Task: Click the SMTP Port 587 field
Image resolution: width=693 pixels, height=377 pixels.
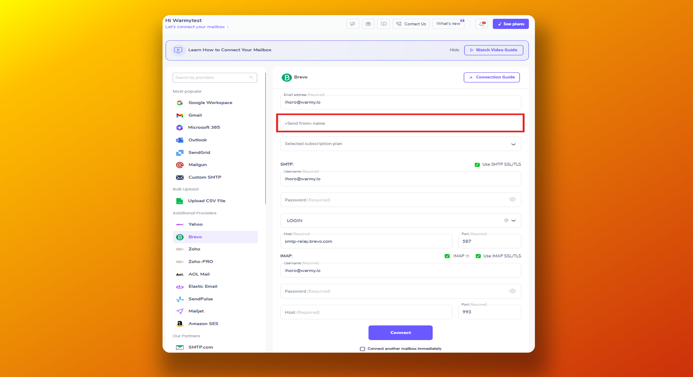Action: (x=489, y=241)
